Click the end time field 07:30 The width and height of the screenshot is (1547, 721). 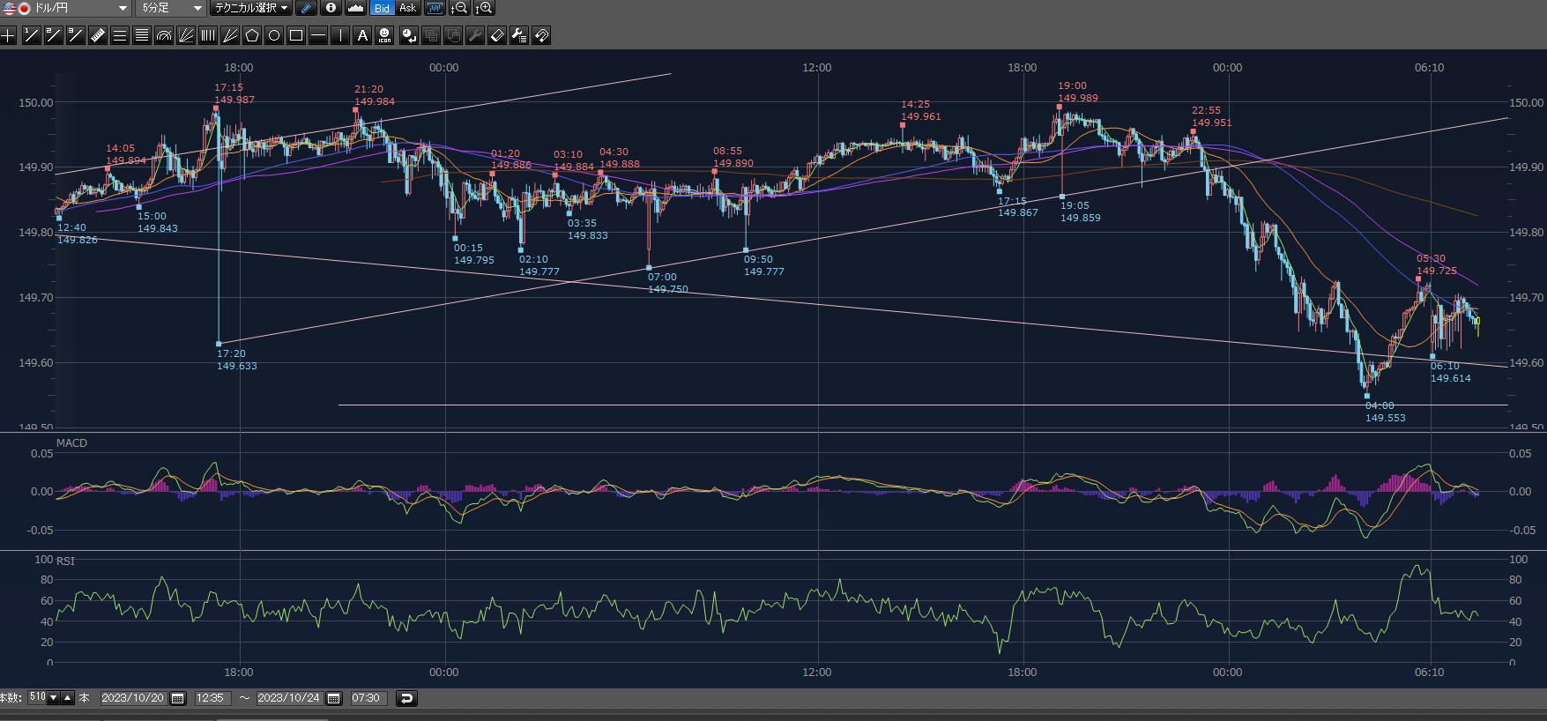(x=367, y=698)
